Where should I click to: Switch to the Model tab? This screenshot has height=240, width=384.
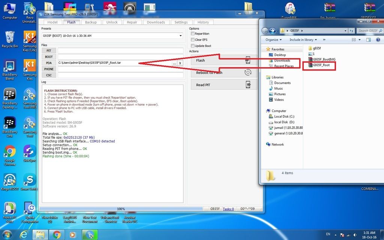[52, 22]
